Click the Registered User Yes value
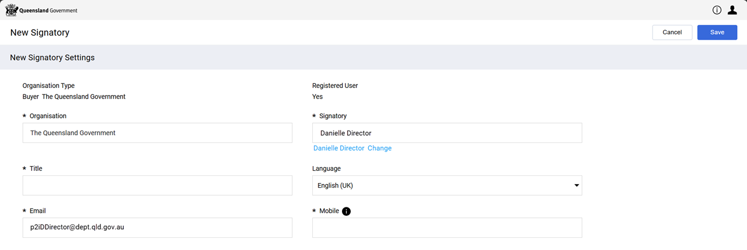 (x=317, y=97)
